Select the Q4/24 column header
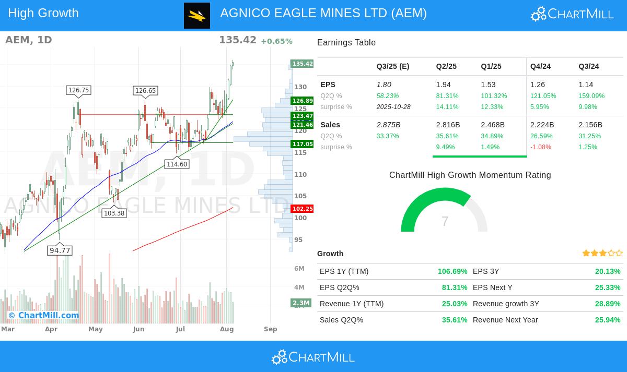The image size is (627, 372). coord(540,67)
